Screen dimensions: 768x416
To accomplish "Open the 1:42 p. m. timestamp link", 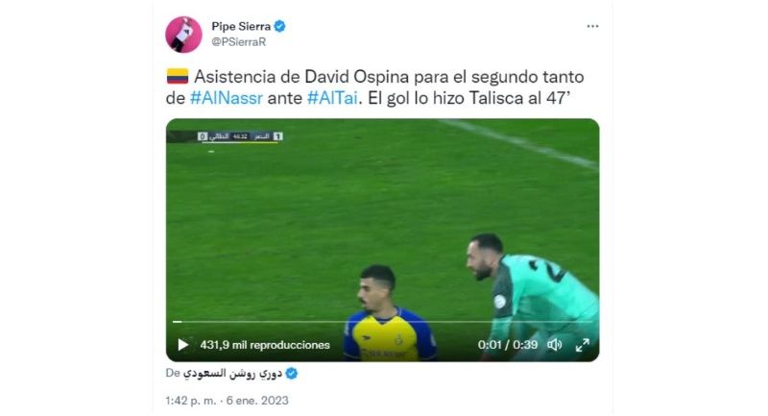I will (190, 401).
